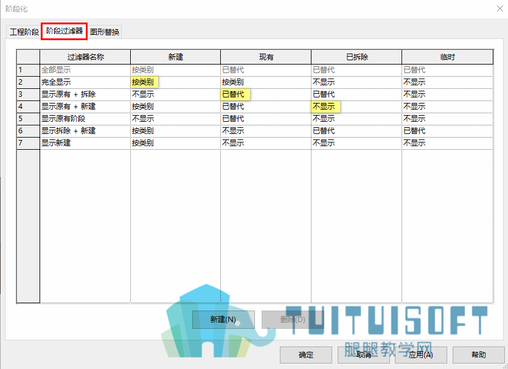Click 已拆除 cell of 显示原有阶段 row
The image size is (508, 369).
pyautogui.click(x=357, y=119)
